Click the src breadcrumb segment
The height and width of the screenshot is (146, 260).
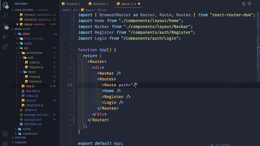(75, 10)
